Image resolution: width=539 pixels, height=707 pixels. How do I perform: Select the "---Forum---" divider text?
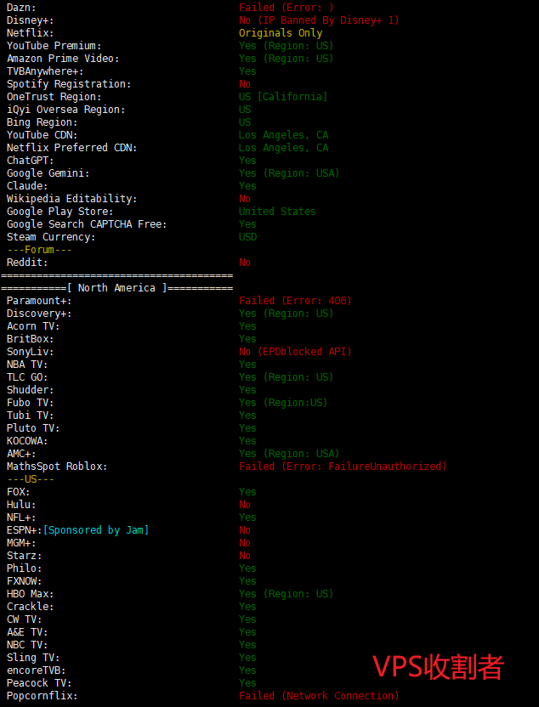39,250
